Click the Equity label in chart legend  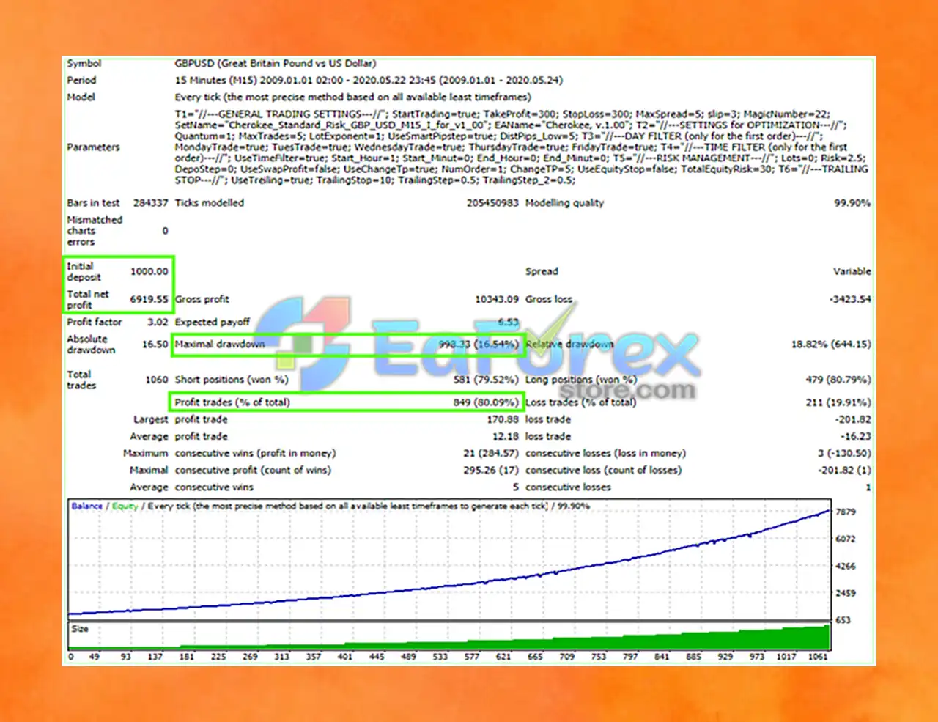(x=125, y=506)
